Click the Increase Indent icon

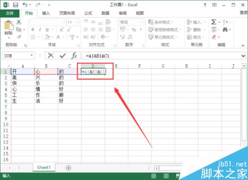click(x=93, y=37)
